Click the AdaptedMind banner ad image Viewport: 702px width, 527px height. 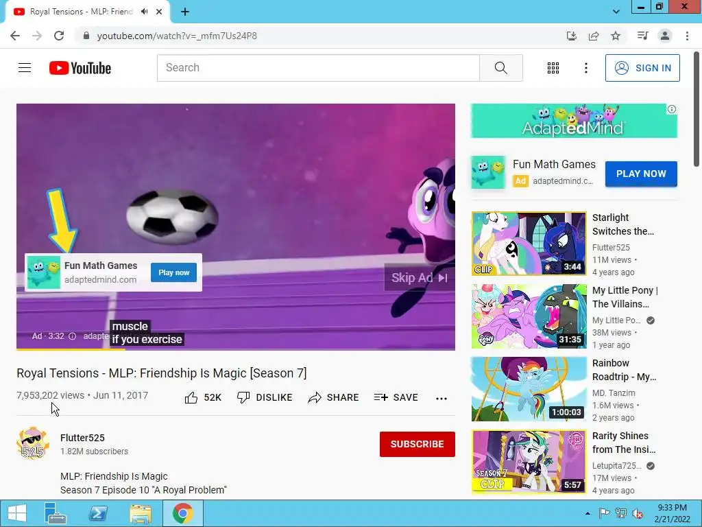coord(574,121)
